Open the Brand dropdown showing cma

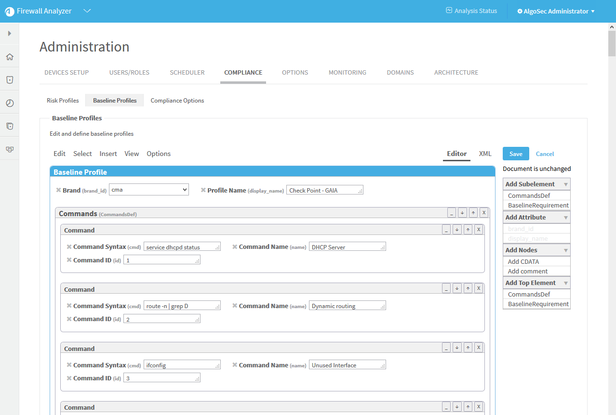pos(149,190)
